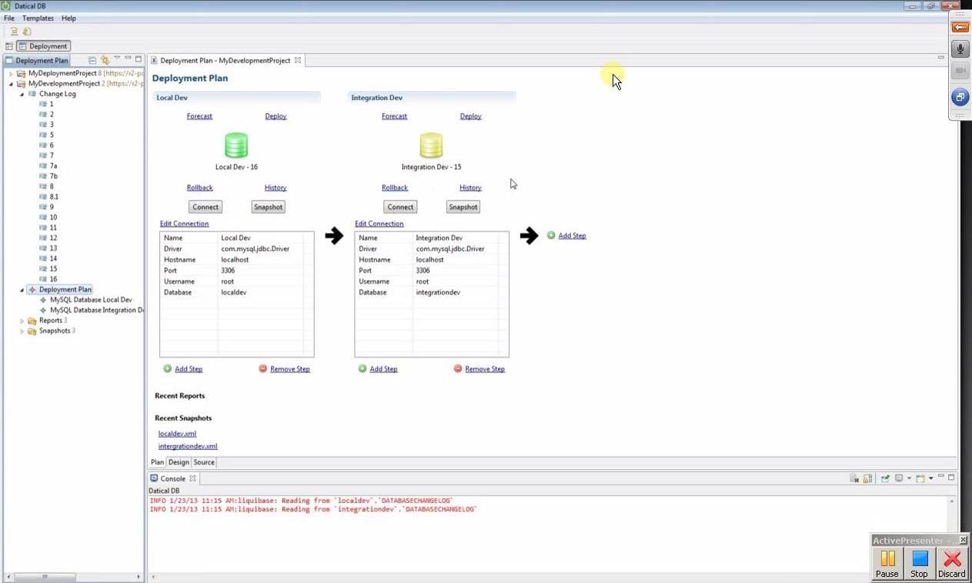Click the yellow Integration Dev database icon
Viewport: 972px width, 583px height.
click(x=431, y=145)
